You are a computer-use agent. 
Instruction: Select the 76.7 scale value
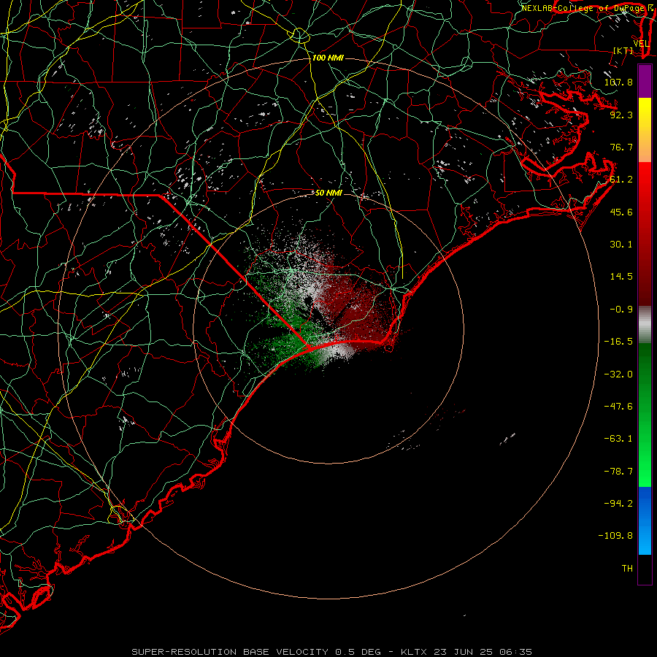[621, 147]
